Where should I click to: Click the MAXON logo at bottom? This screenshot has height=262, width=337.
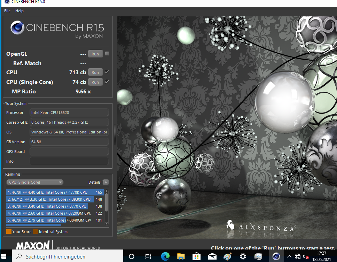(x=33, y=245)
